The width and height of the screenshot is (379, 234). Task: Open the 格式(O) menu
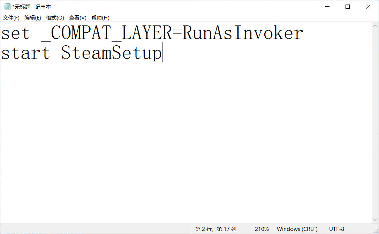click(55, 18)
